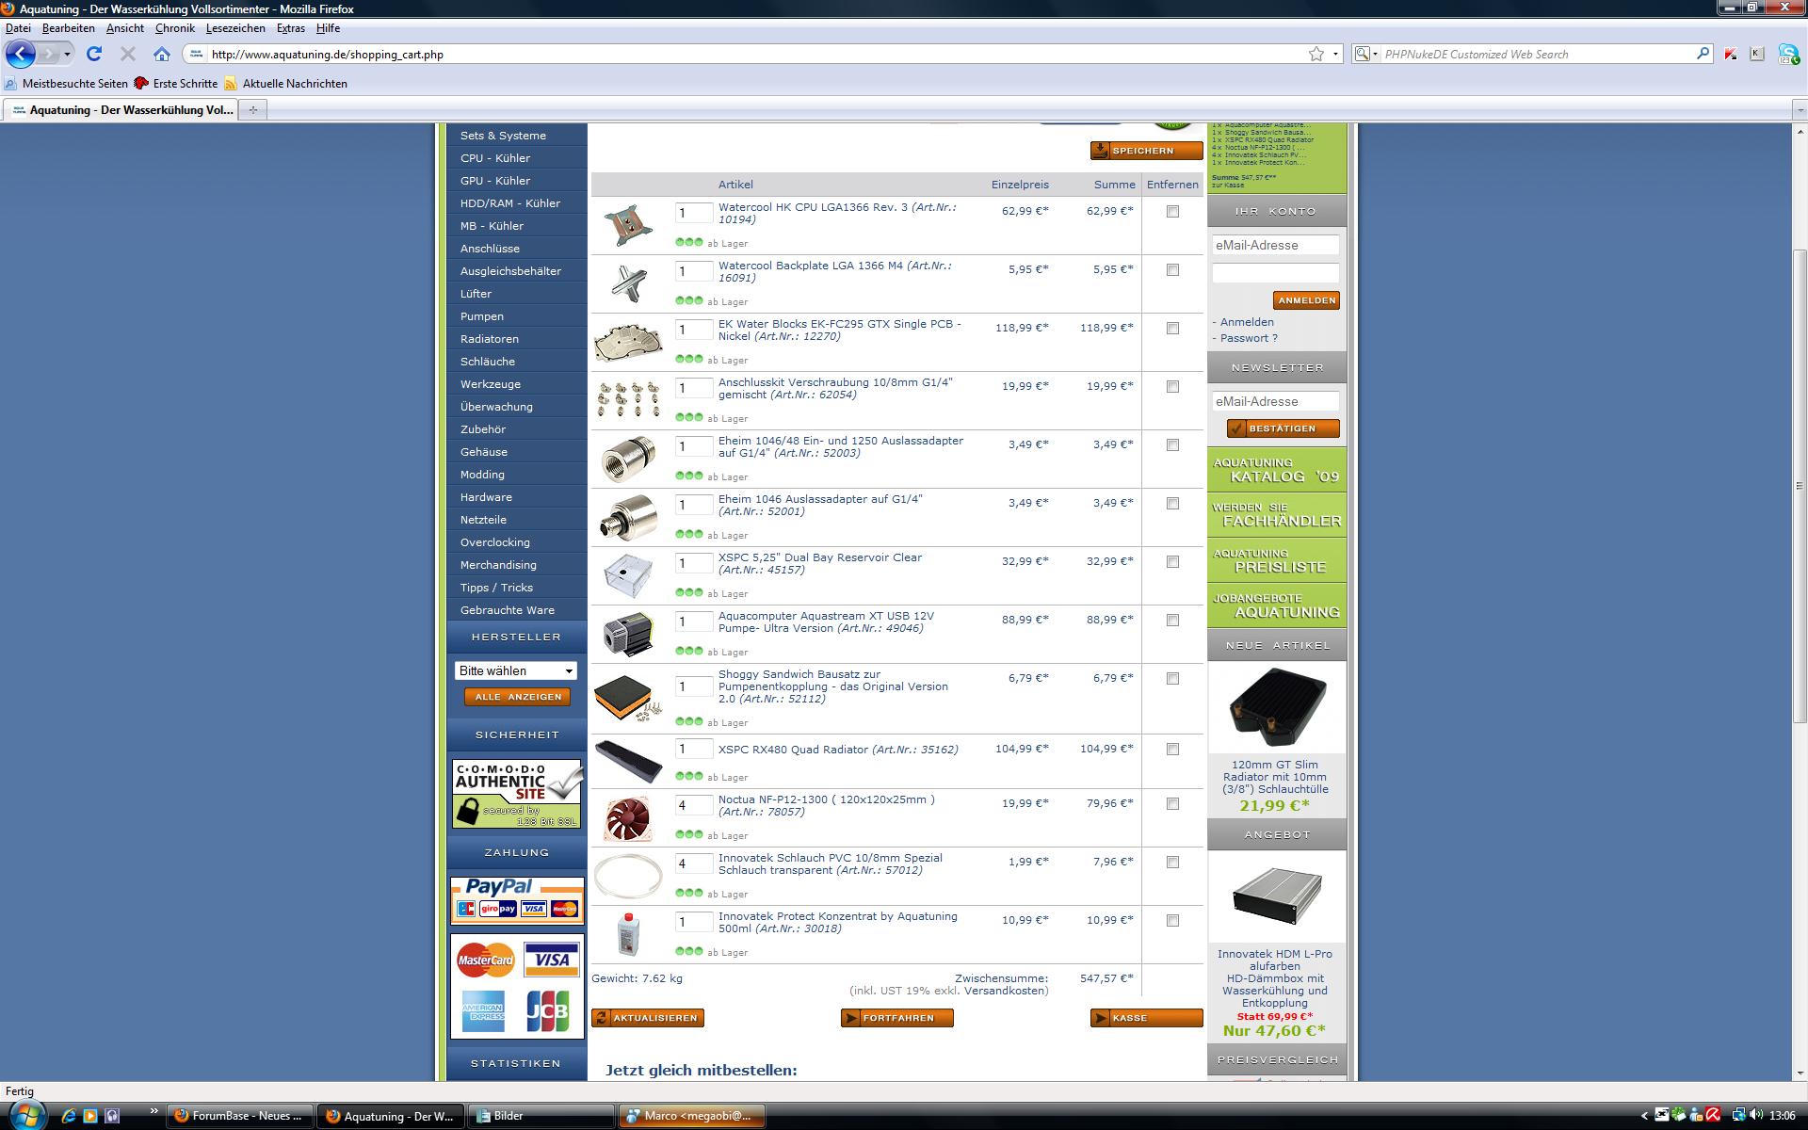Go to Firefox home page icon

click(162, 54)
